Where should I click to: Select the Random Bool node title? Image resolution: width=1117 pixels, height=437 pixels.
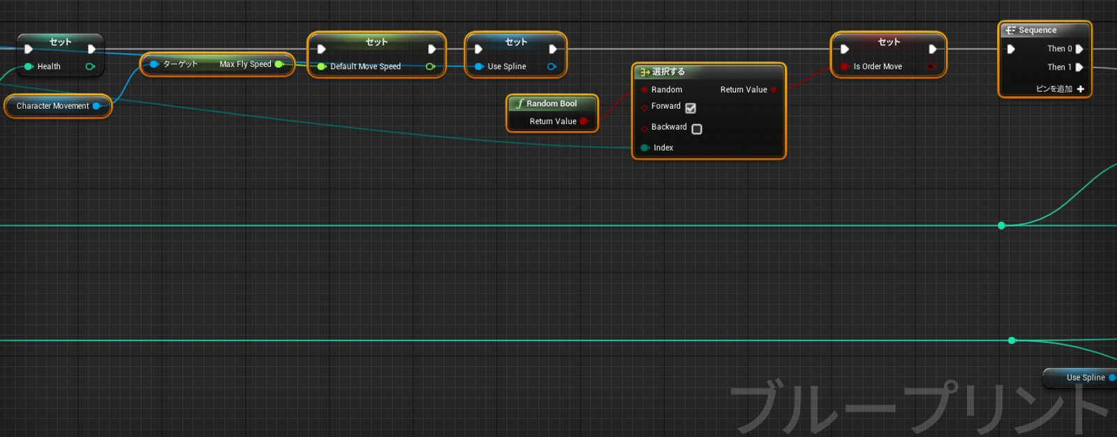coord(552,103)
